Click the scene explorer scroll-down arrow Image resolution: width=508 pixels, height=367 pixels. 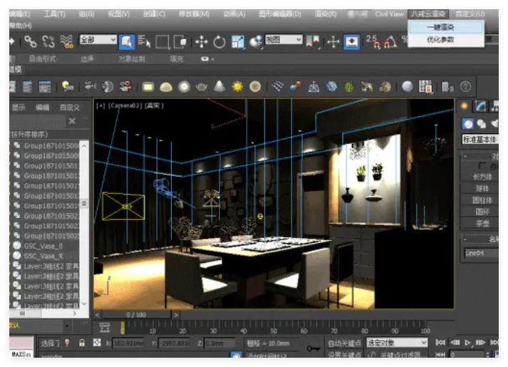(84, 304)
